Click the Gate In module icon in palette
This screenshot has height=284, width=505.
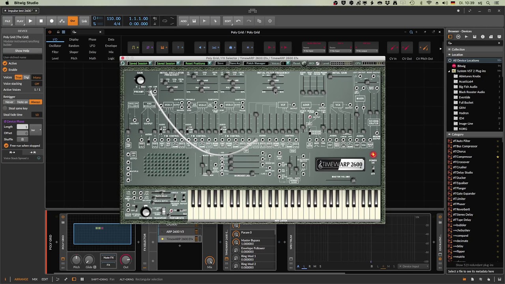coord(134,48)
